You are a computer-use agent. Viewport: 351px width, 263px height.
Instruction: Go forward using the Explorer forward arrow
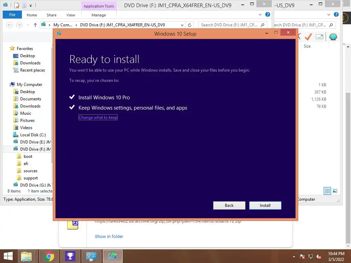pyautogui.click(x=19, y=25)
